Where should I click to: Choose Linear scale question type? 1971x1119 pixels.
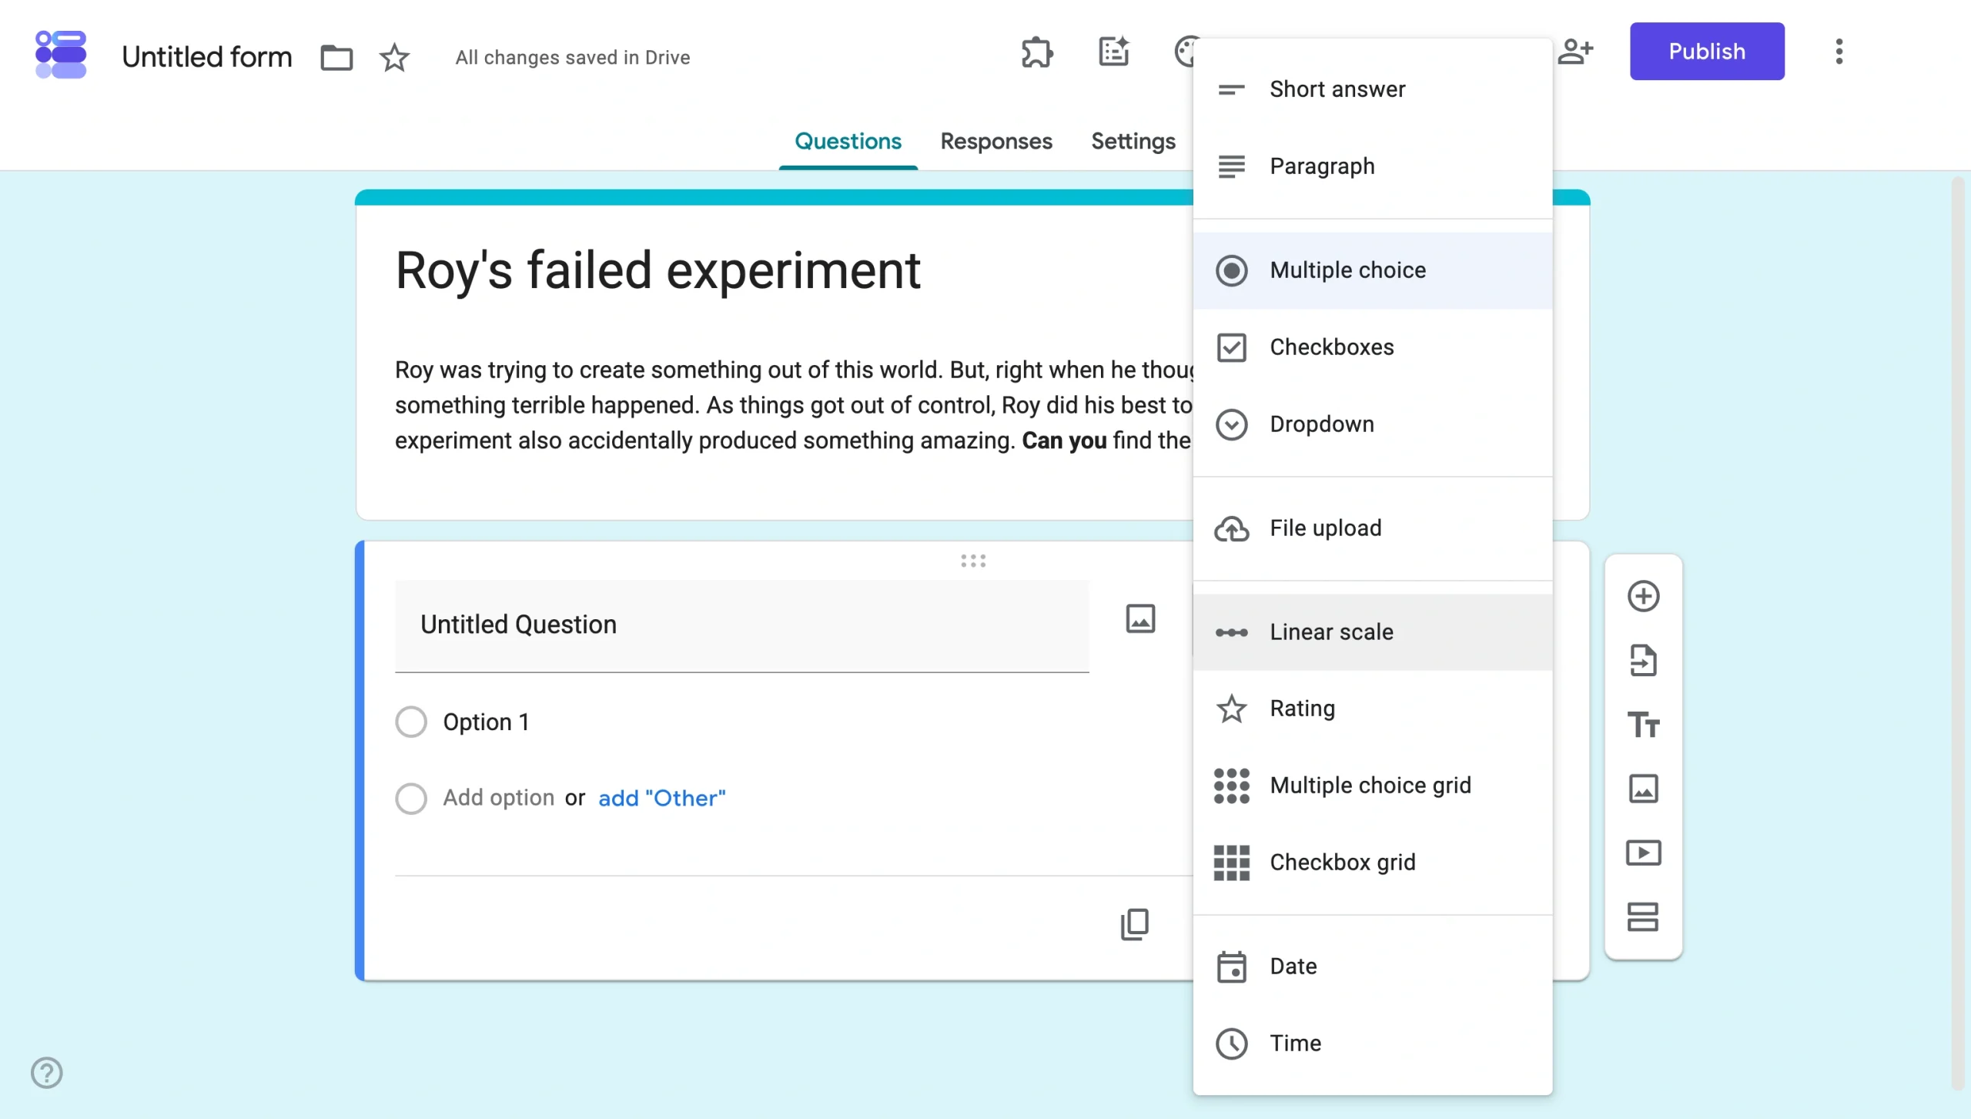1373,632
